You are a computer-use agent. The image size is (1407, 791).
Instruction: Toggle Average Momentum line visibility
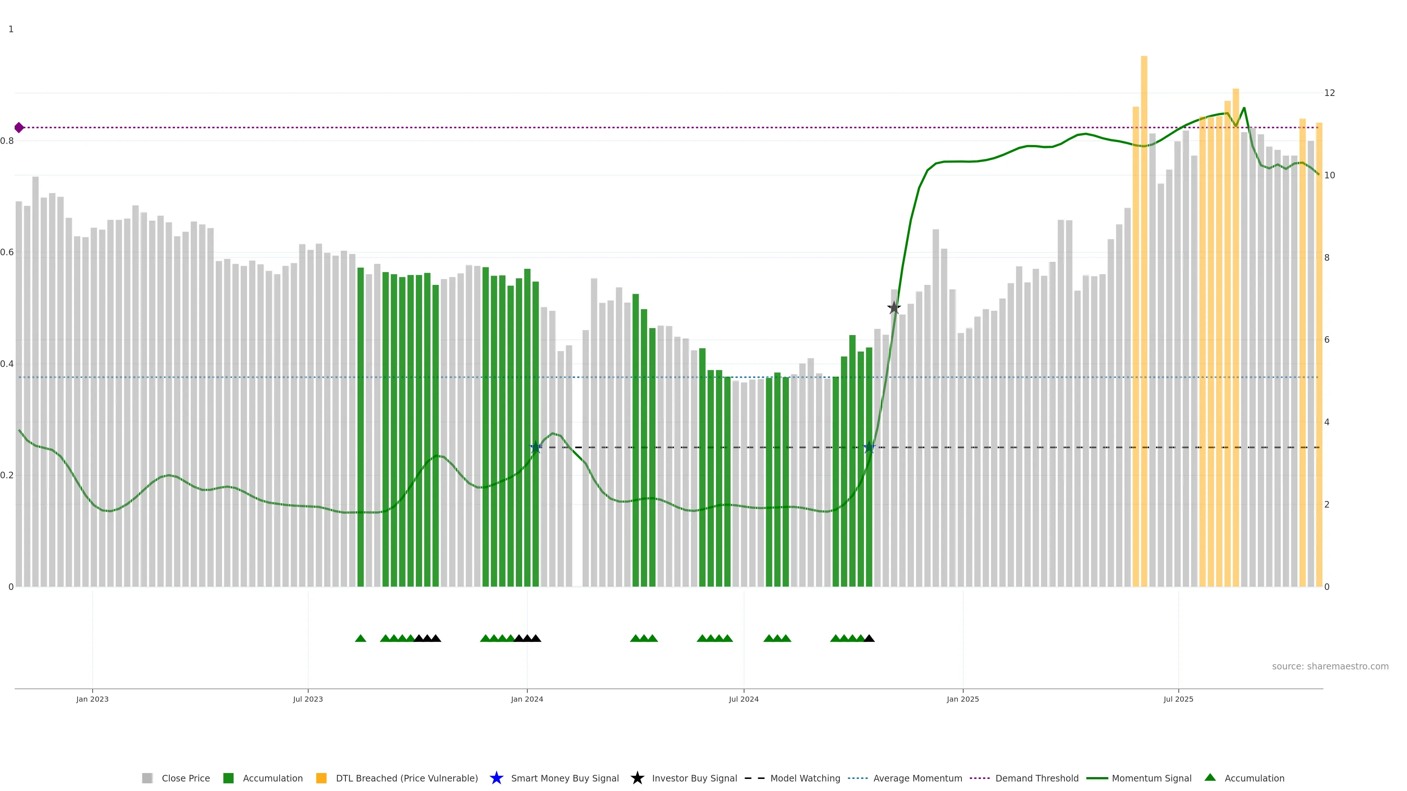coord(917,778)
